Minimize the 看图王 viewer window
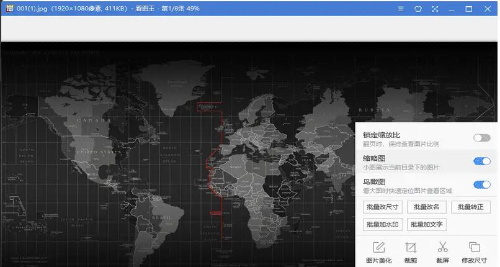This screenshot has height=267, width=500. 452,9
